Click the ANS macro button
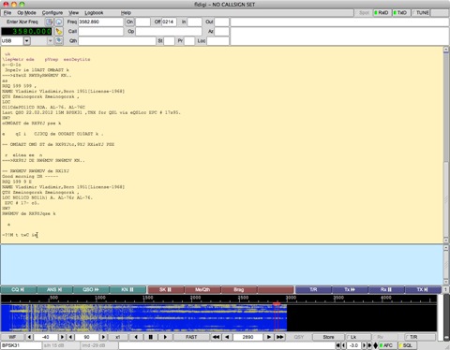 [x=54, y=290]
